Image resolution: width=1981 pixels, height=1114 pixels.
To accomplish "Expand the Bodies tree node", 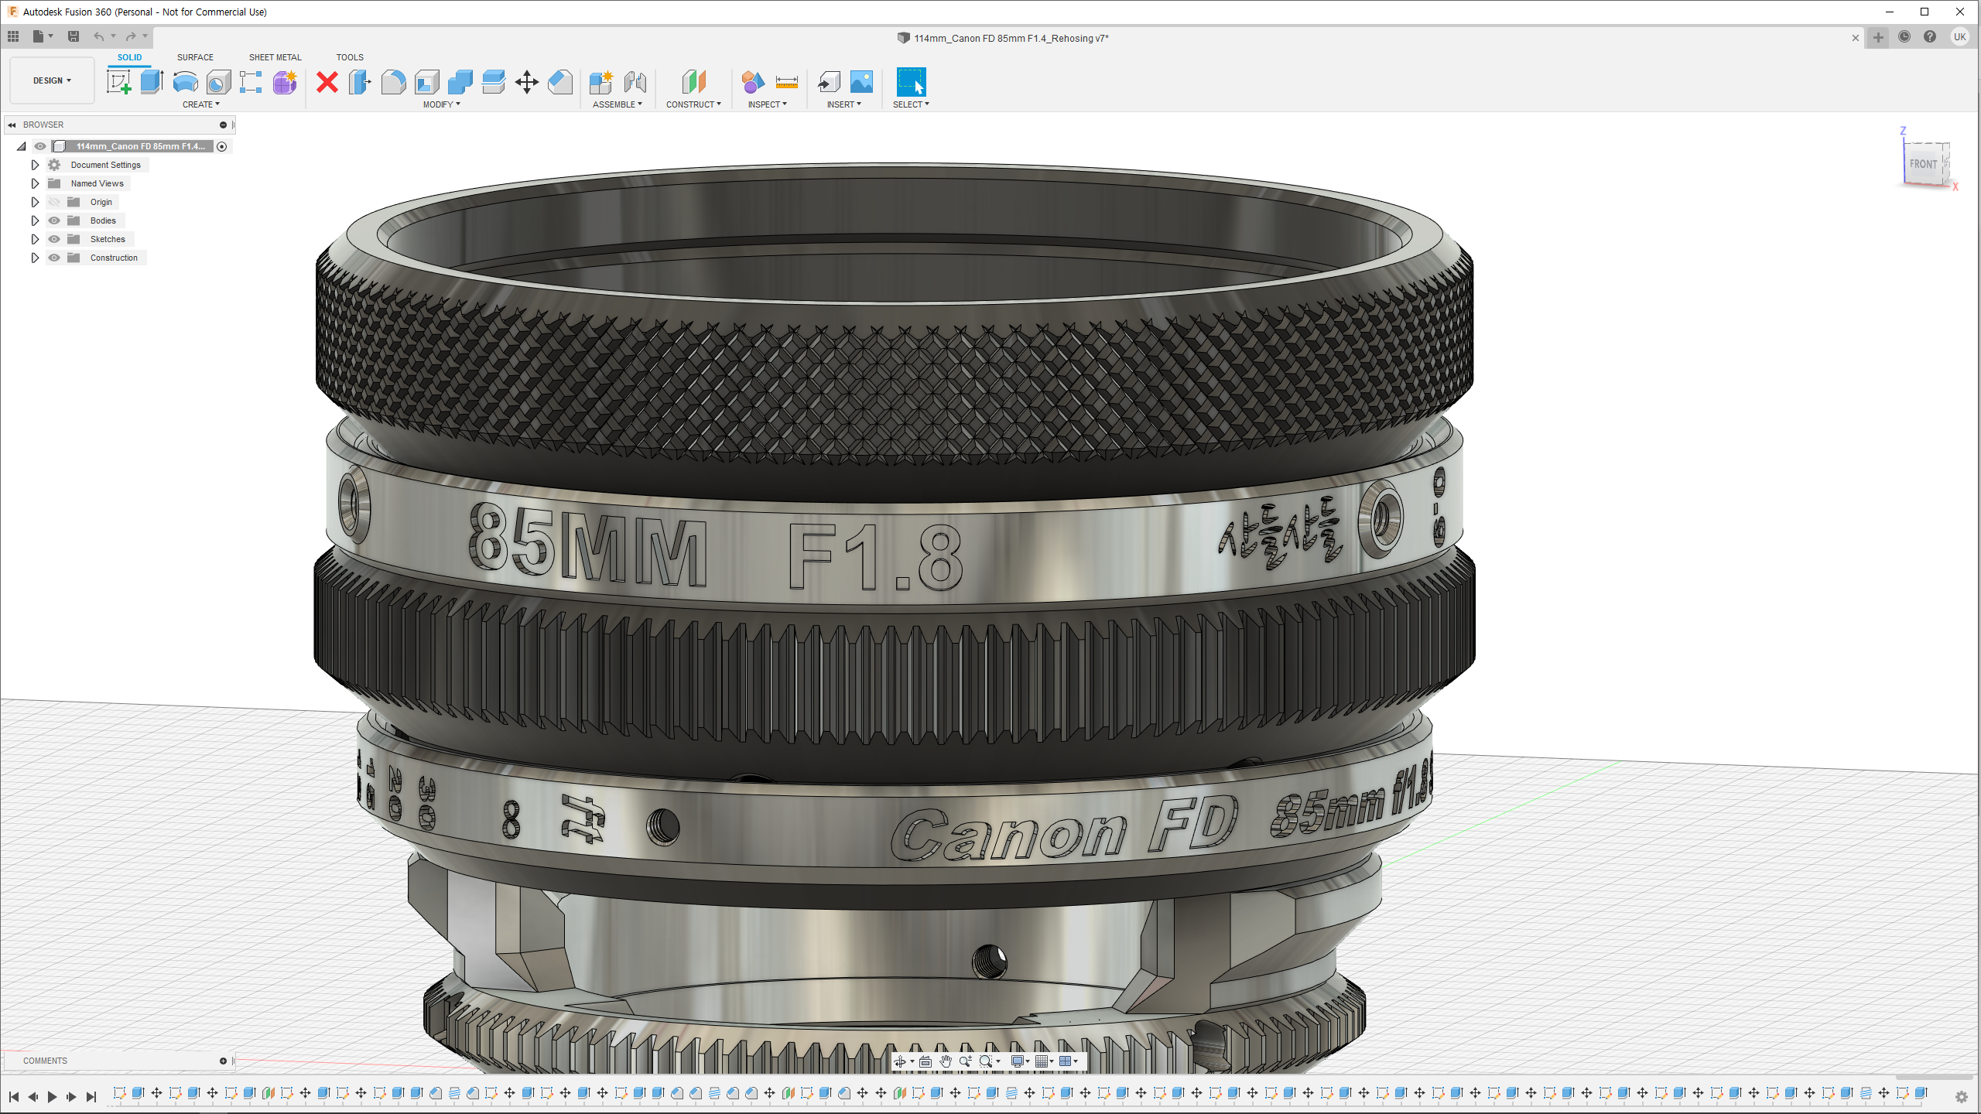I will [x=35, y=220].
